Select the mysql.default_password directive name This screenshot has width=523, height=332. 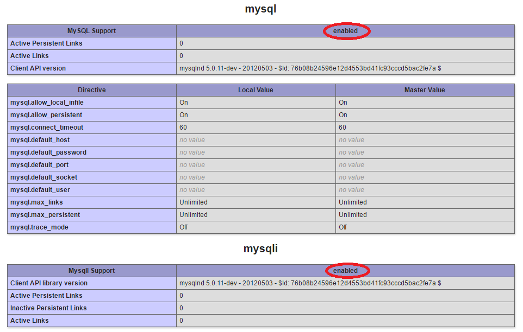pos(48,152)
